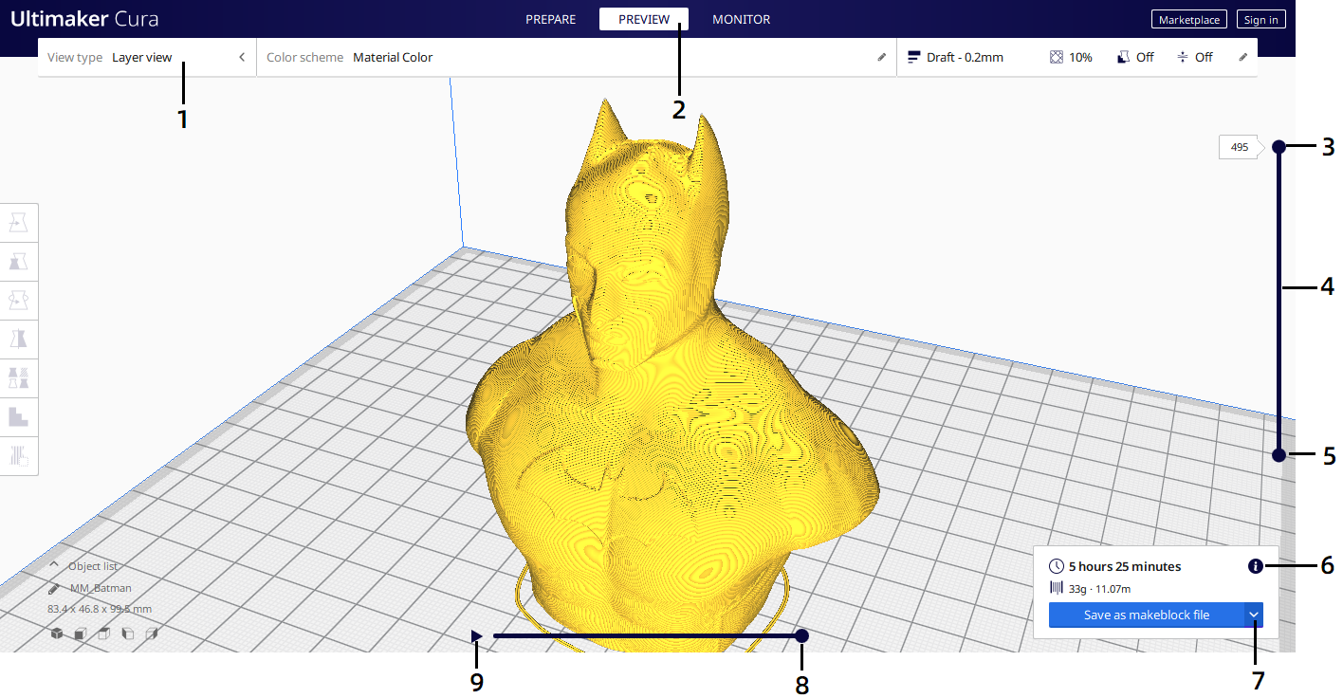
Task: Click pencil icon next to MM_Batman name
Action: (x=54, y=588)
